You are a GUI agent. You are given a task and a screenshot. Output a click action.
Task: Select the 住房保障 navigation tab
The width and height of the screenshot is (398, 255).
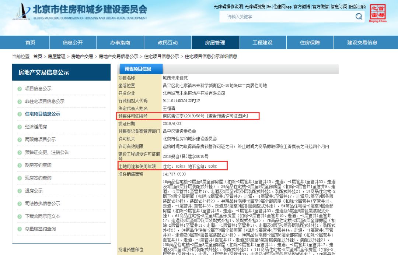(x=311, y=42)
